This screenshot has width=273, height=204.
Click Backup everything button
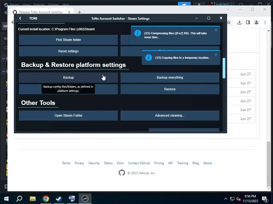[170, 78]
